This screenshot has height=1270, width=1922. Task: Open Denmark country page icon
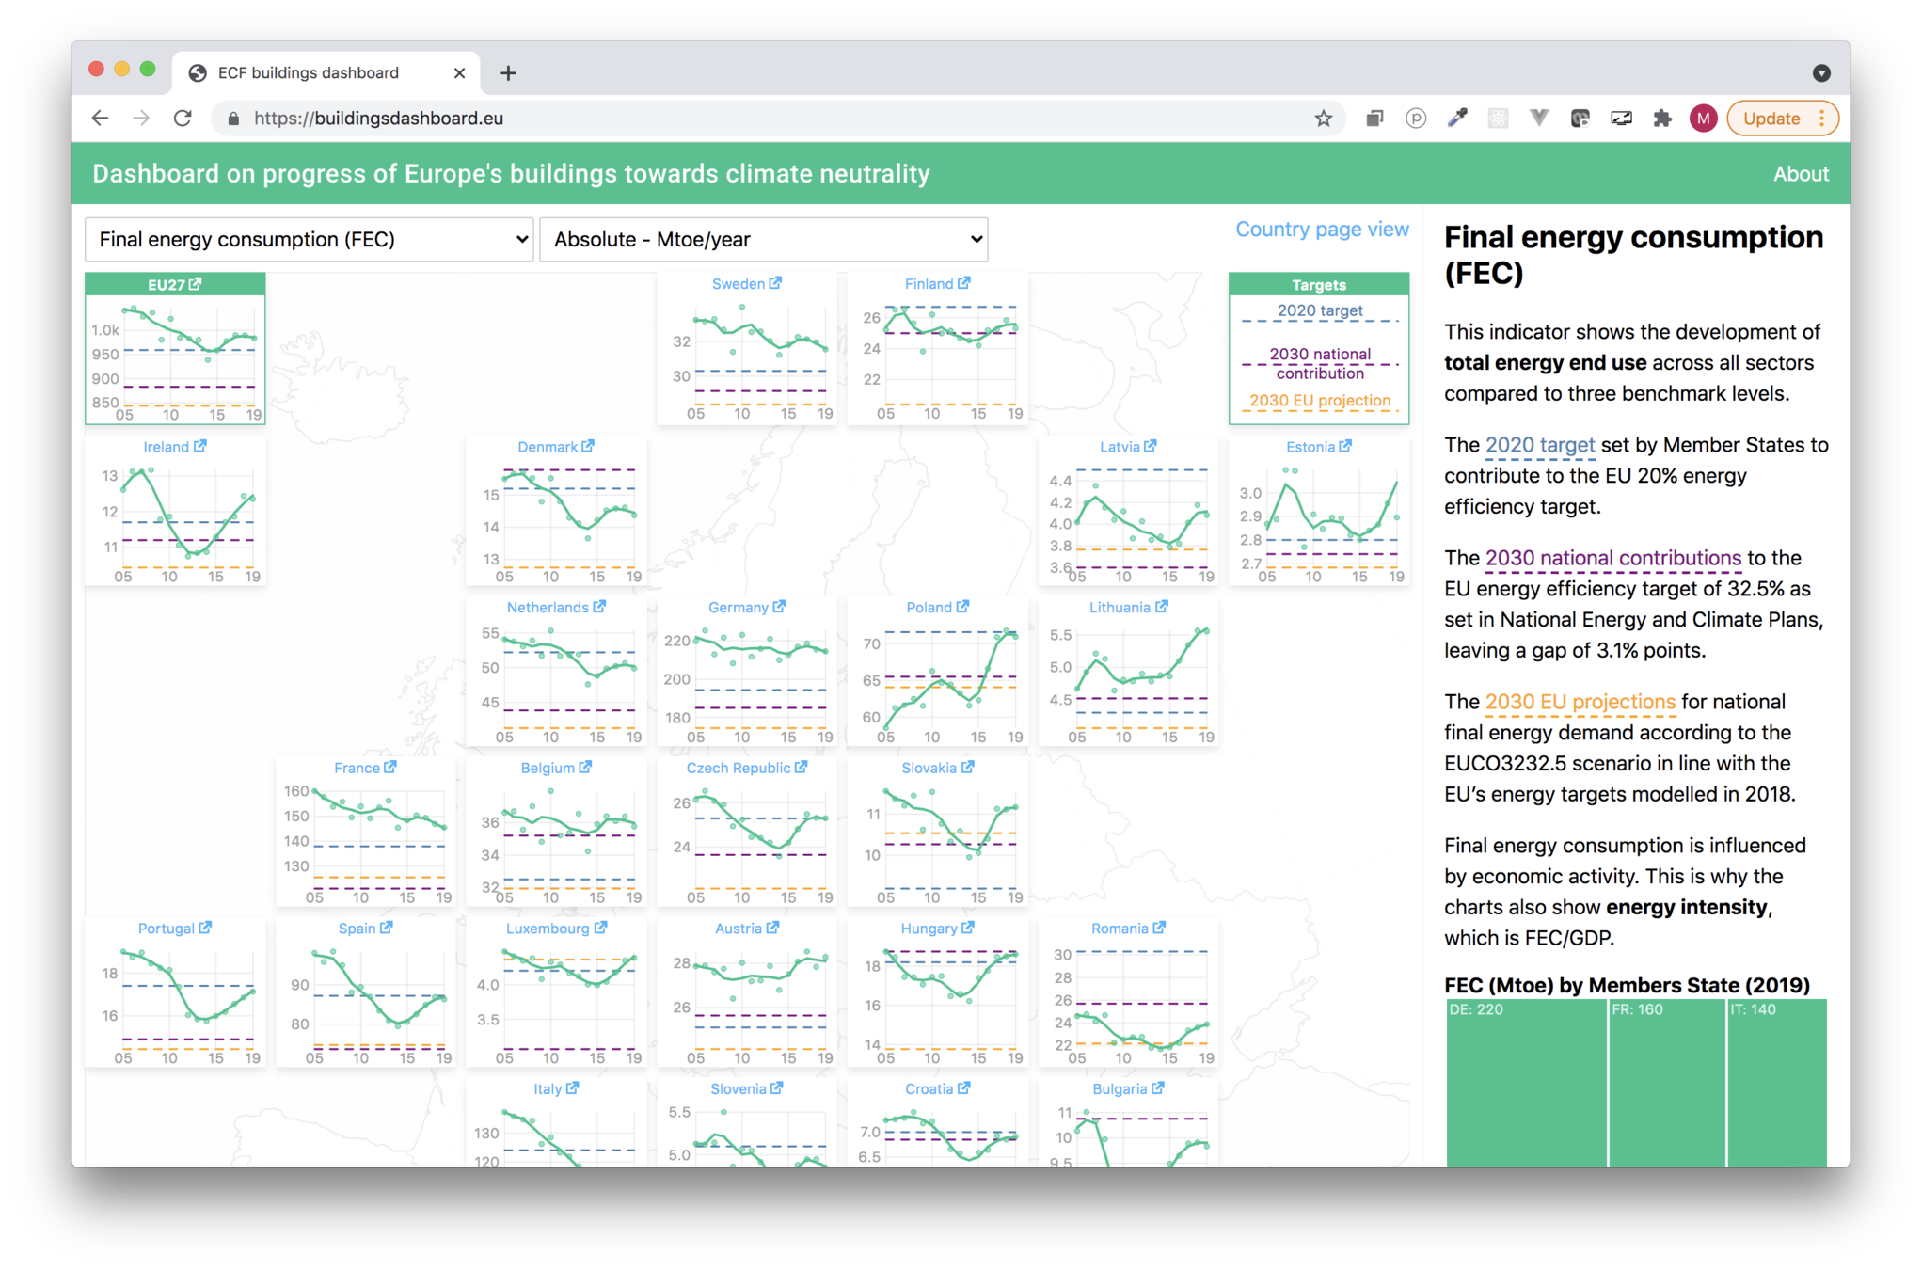point(588,446)
